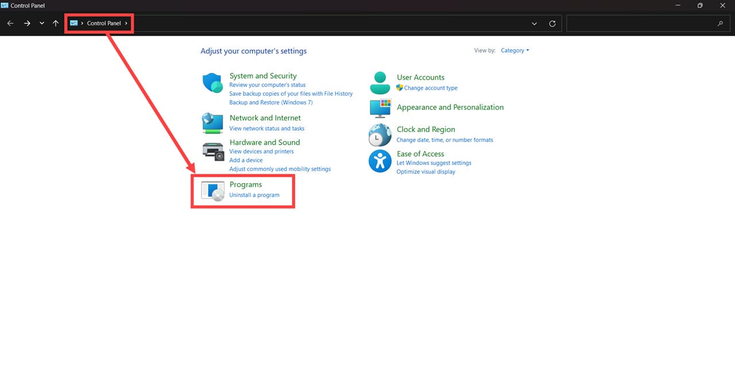The width and height of the screenshot is (735, 384).
Task: Click the Control Panel breadcrumb item
Action: point(104,24)
